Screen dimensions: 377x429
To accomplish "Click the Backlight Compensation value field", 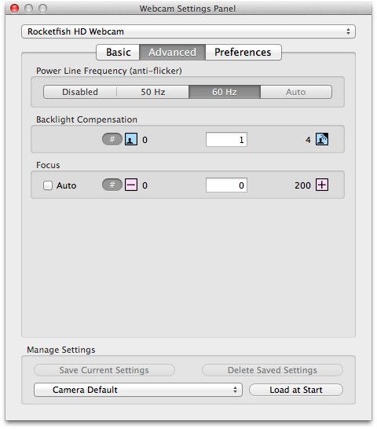I will coord(226,140).
